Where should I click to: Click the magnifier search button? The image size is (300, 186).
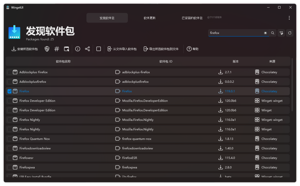[273, 33]
